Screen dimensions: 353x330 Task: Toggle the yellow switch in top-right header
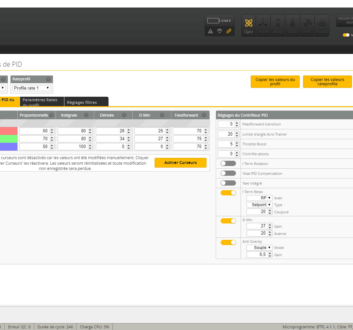[x=346, y=35]
